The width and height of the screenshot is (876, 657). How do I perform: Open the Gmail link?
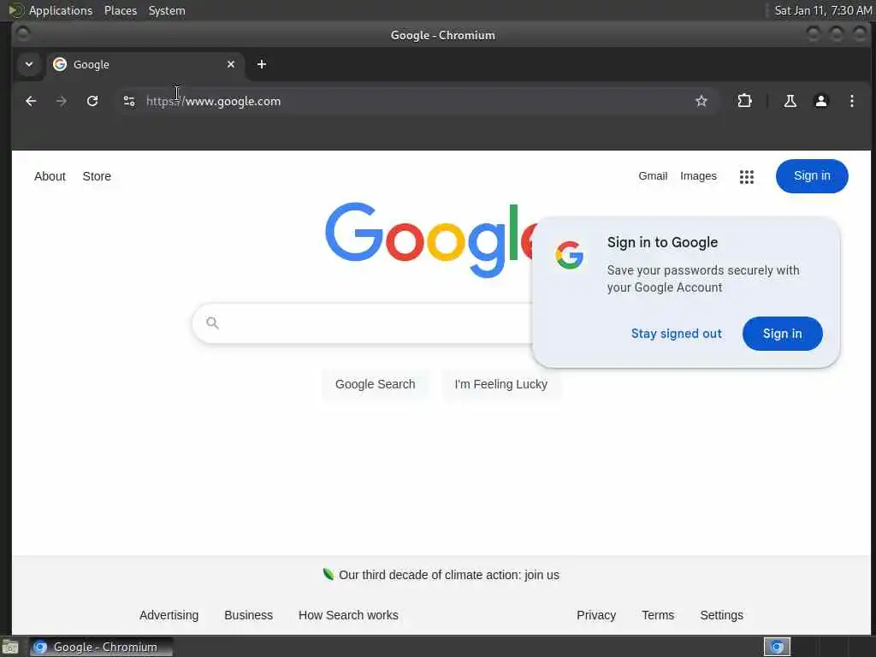click(x=653, y=176)
